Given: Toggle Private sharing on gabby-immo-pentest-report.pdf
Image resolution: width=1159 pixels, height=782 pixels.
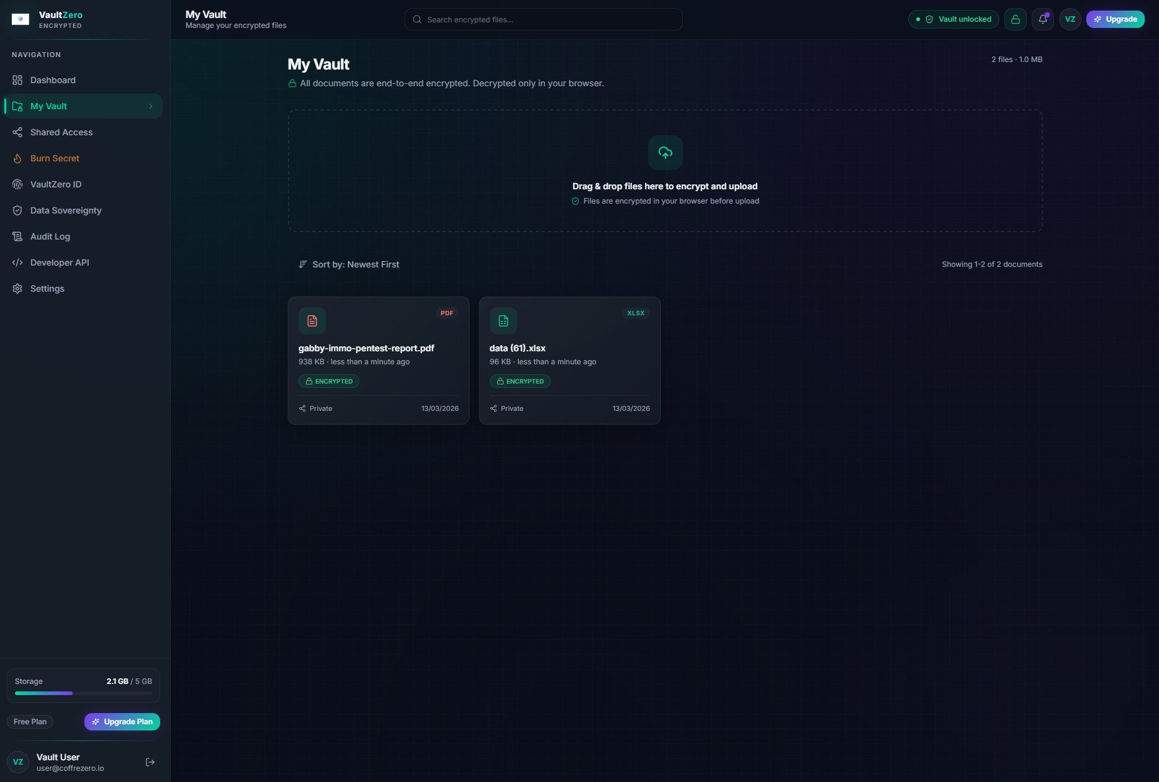Looking at the screenshot, I should (315, 408).
